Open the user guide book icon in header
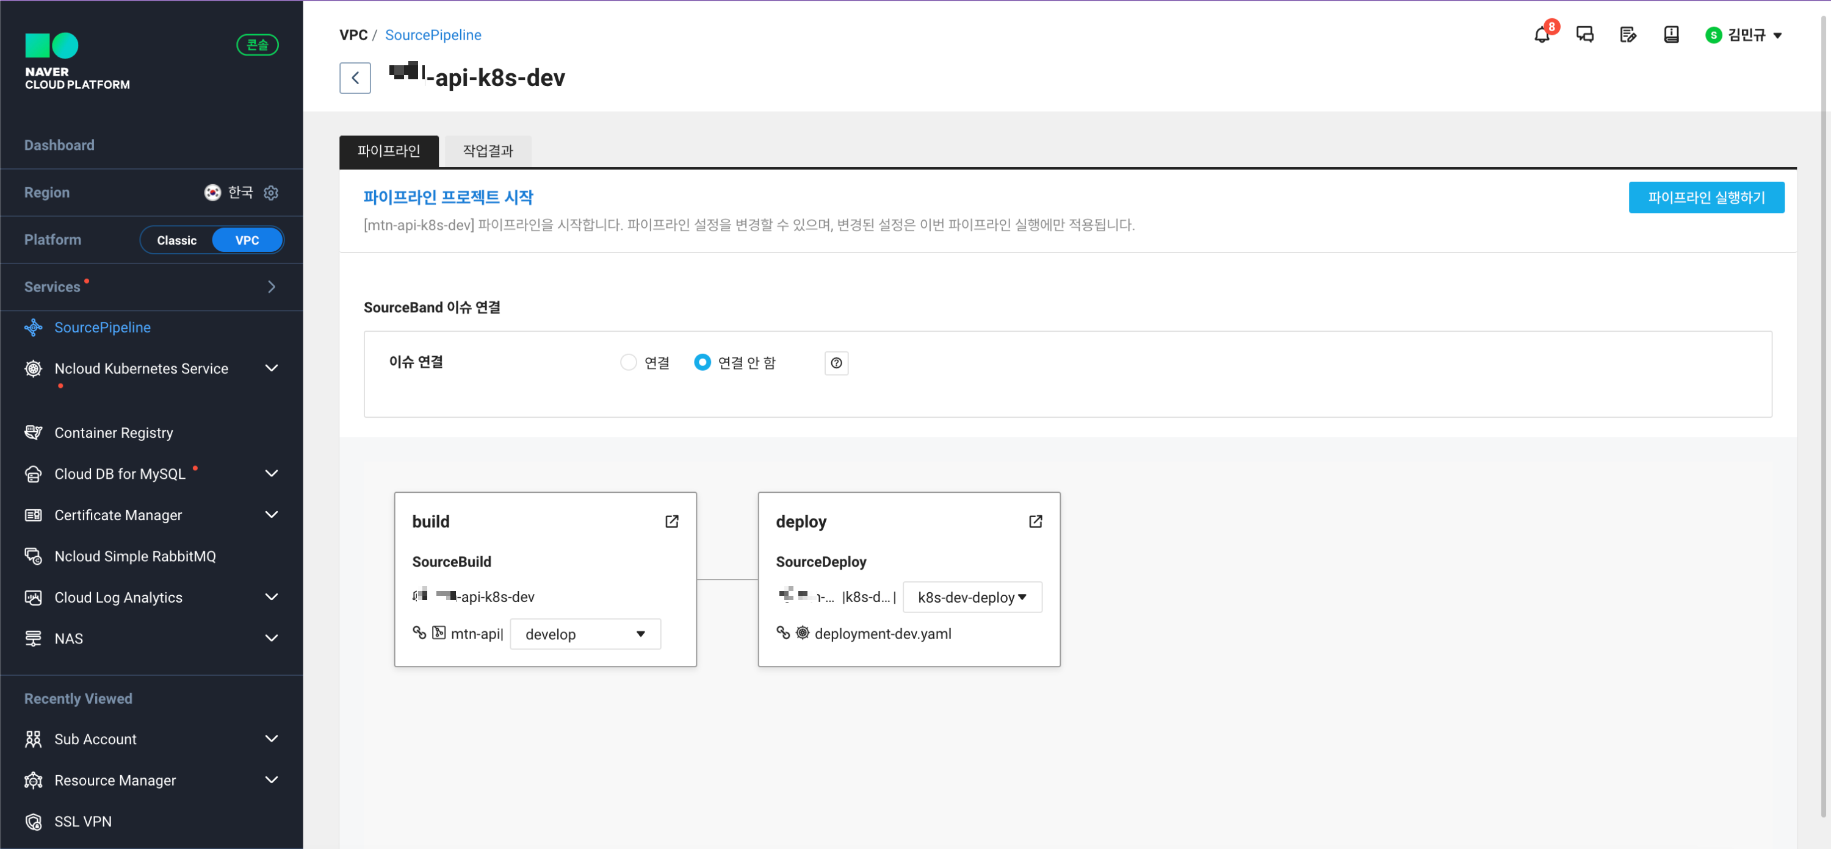This screenshot has width=1831, height=849. click(1670, 35)
